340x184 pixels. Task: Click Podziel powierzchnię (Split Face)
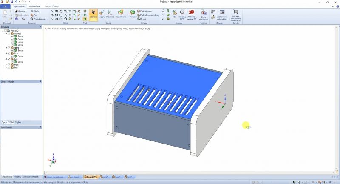click(148, 15)
